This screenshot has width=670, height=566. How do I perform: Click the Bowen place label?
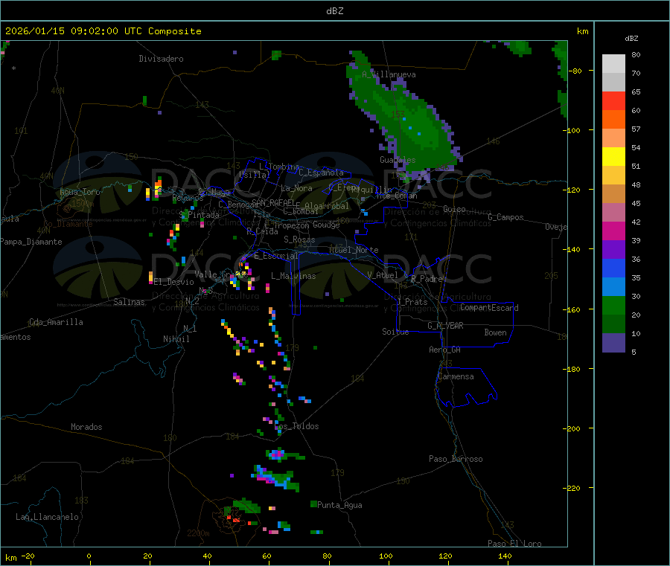495,332
